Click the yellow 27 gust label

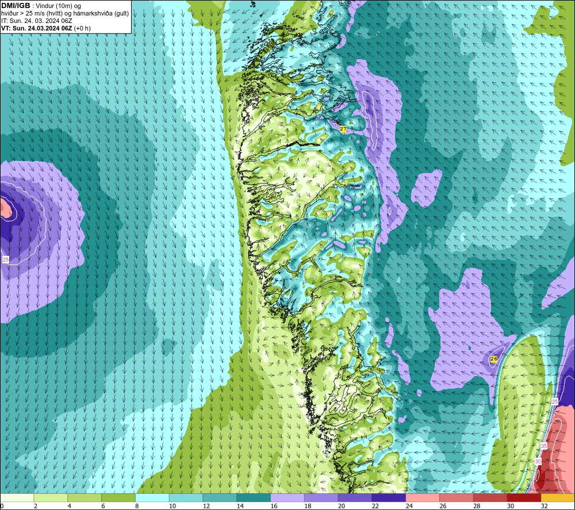click(x=343, y=129)
